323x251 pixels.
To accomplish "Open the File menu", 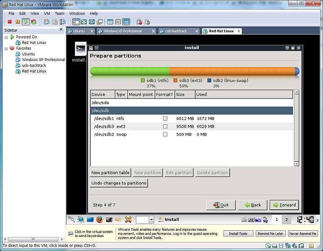I will [11, 13].
